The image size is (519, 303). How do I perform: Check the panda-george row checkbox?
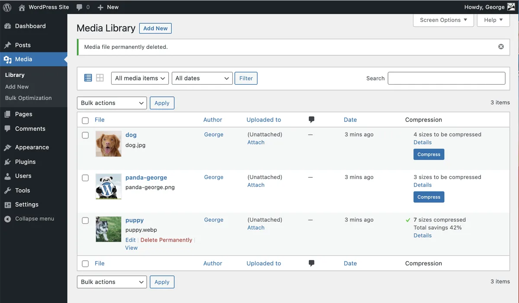point(85,178)
